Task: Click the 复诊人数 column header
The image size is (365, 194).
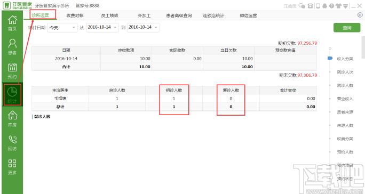Action: pos(231,90)
